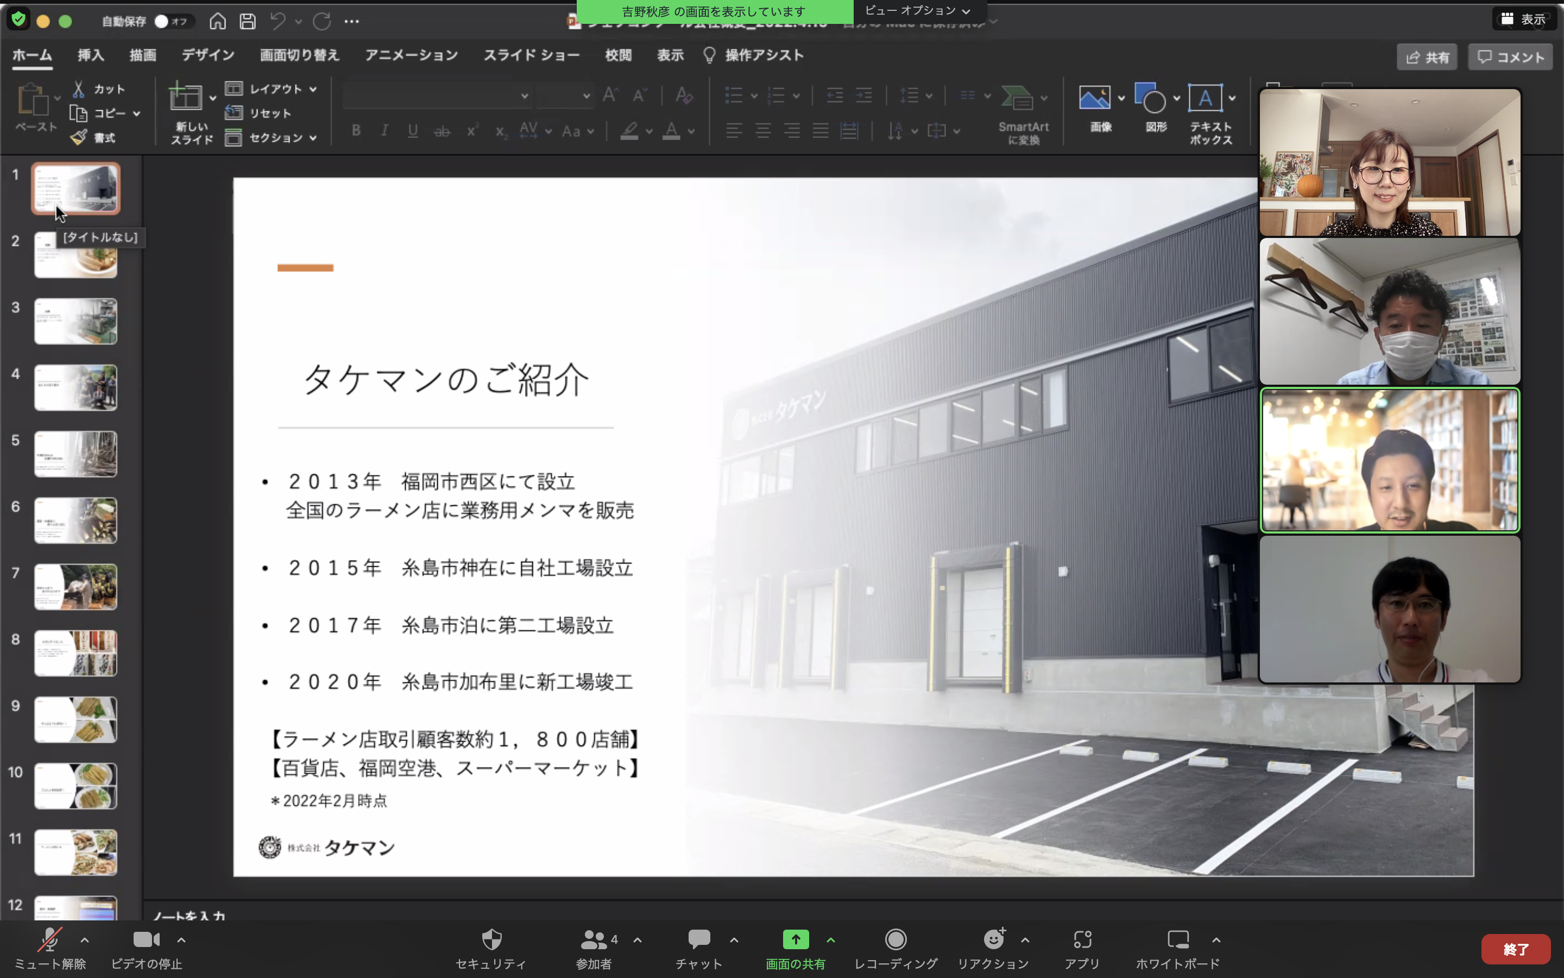Viewport: 1564px width, 978px height.
Task: Toggle Superscript formatting
Action: [472, 130]
